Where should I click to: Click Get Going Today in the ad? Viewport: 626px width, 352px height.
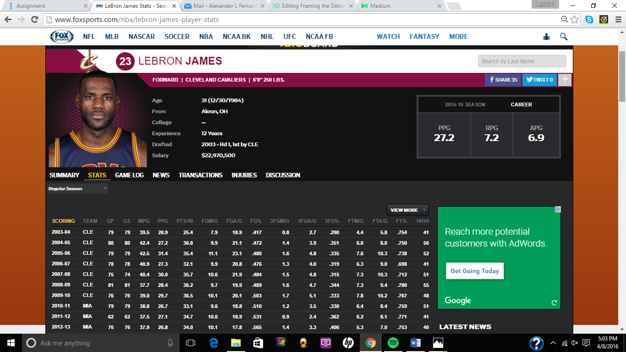tap(475, 271)
